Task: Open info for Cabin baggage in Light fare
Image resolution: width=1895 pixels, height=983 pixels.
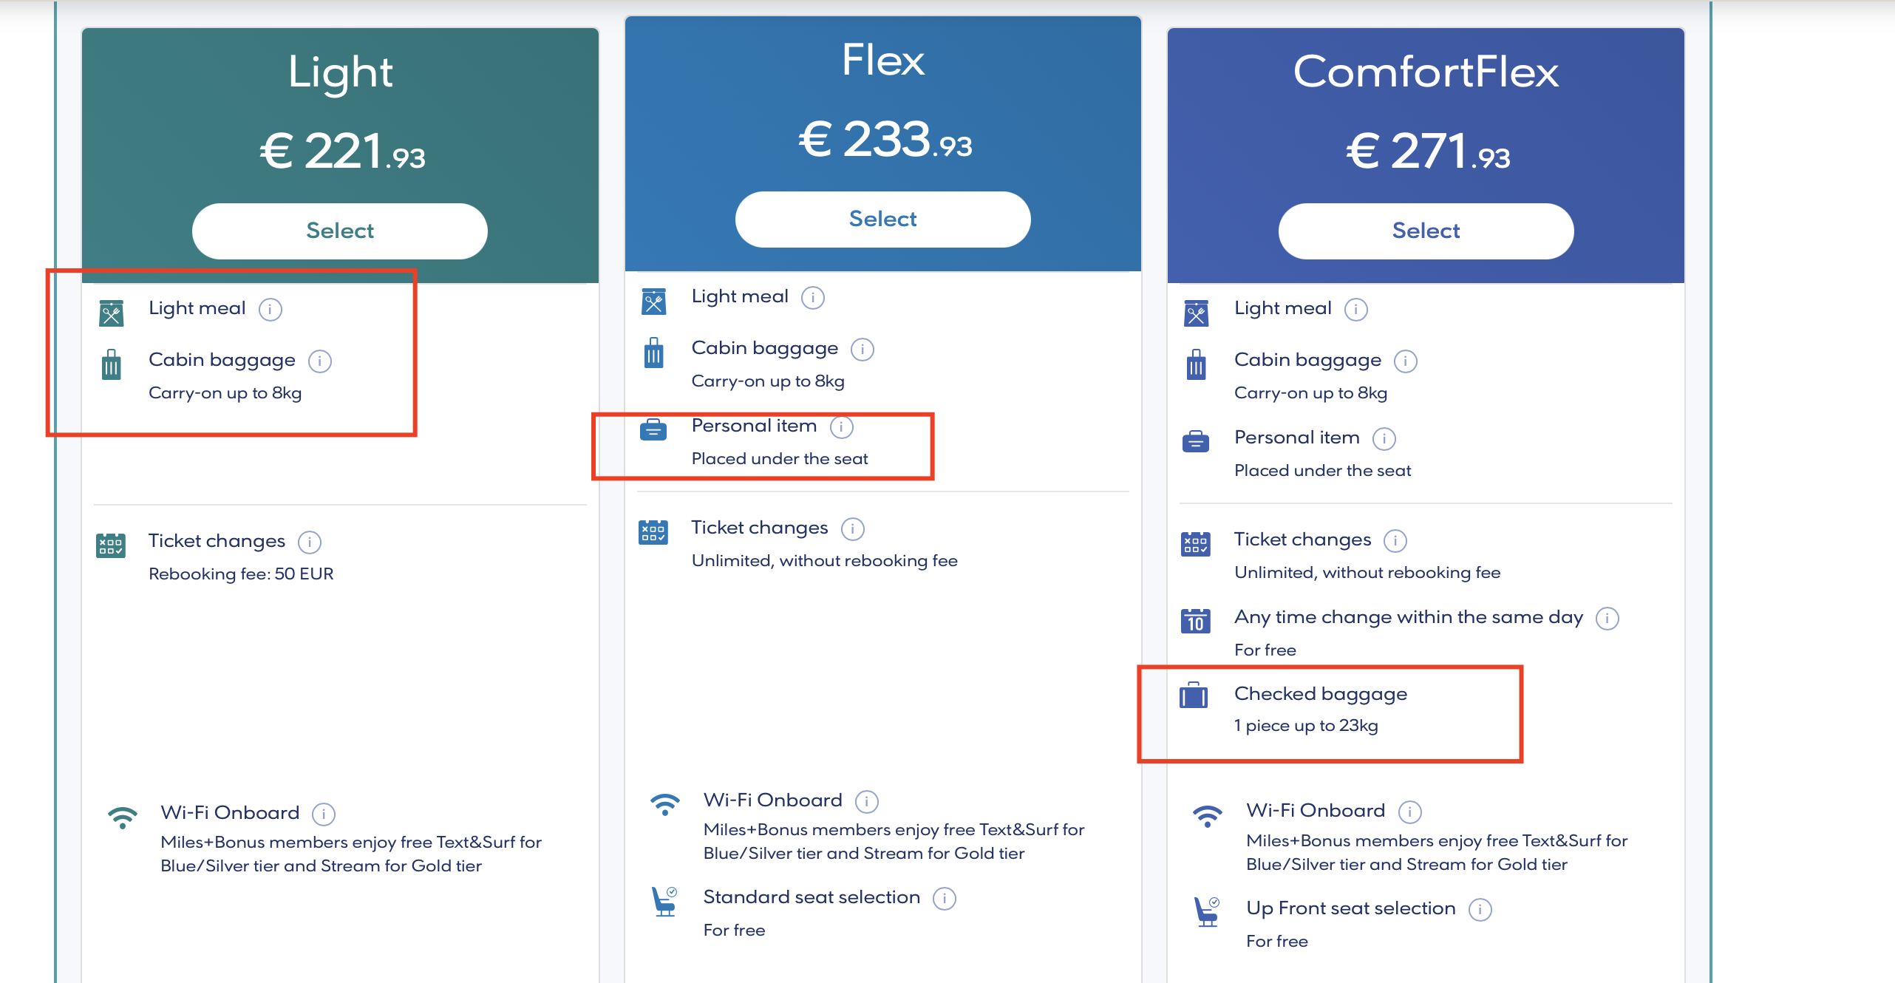Action: coord(320,361)
